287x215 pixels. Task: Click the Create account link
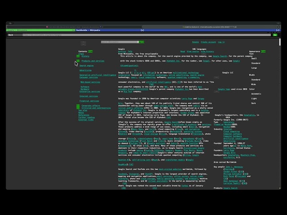click(208, 42)
